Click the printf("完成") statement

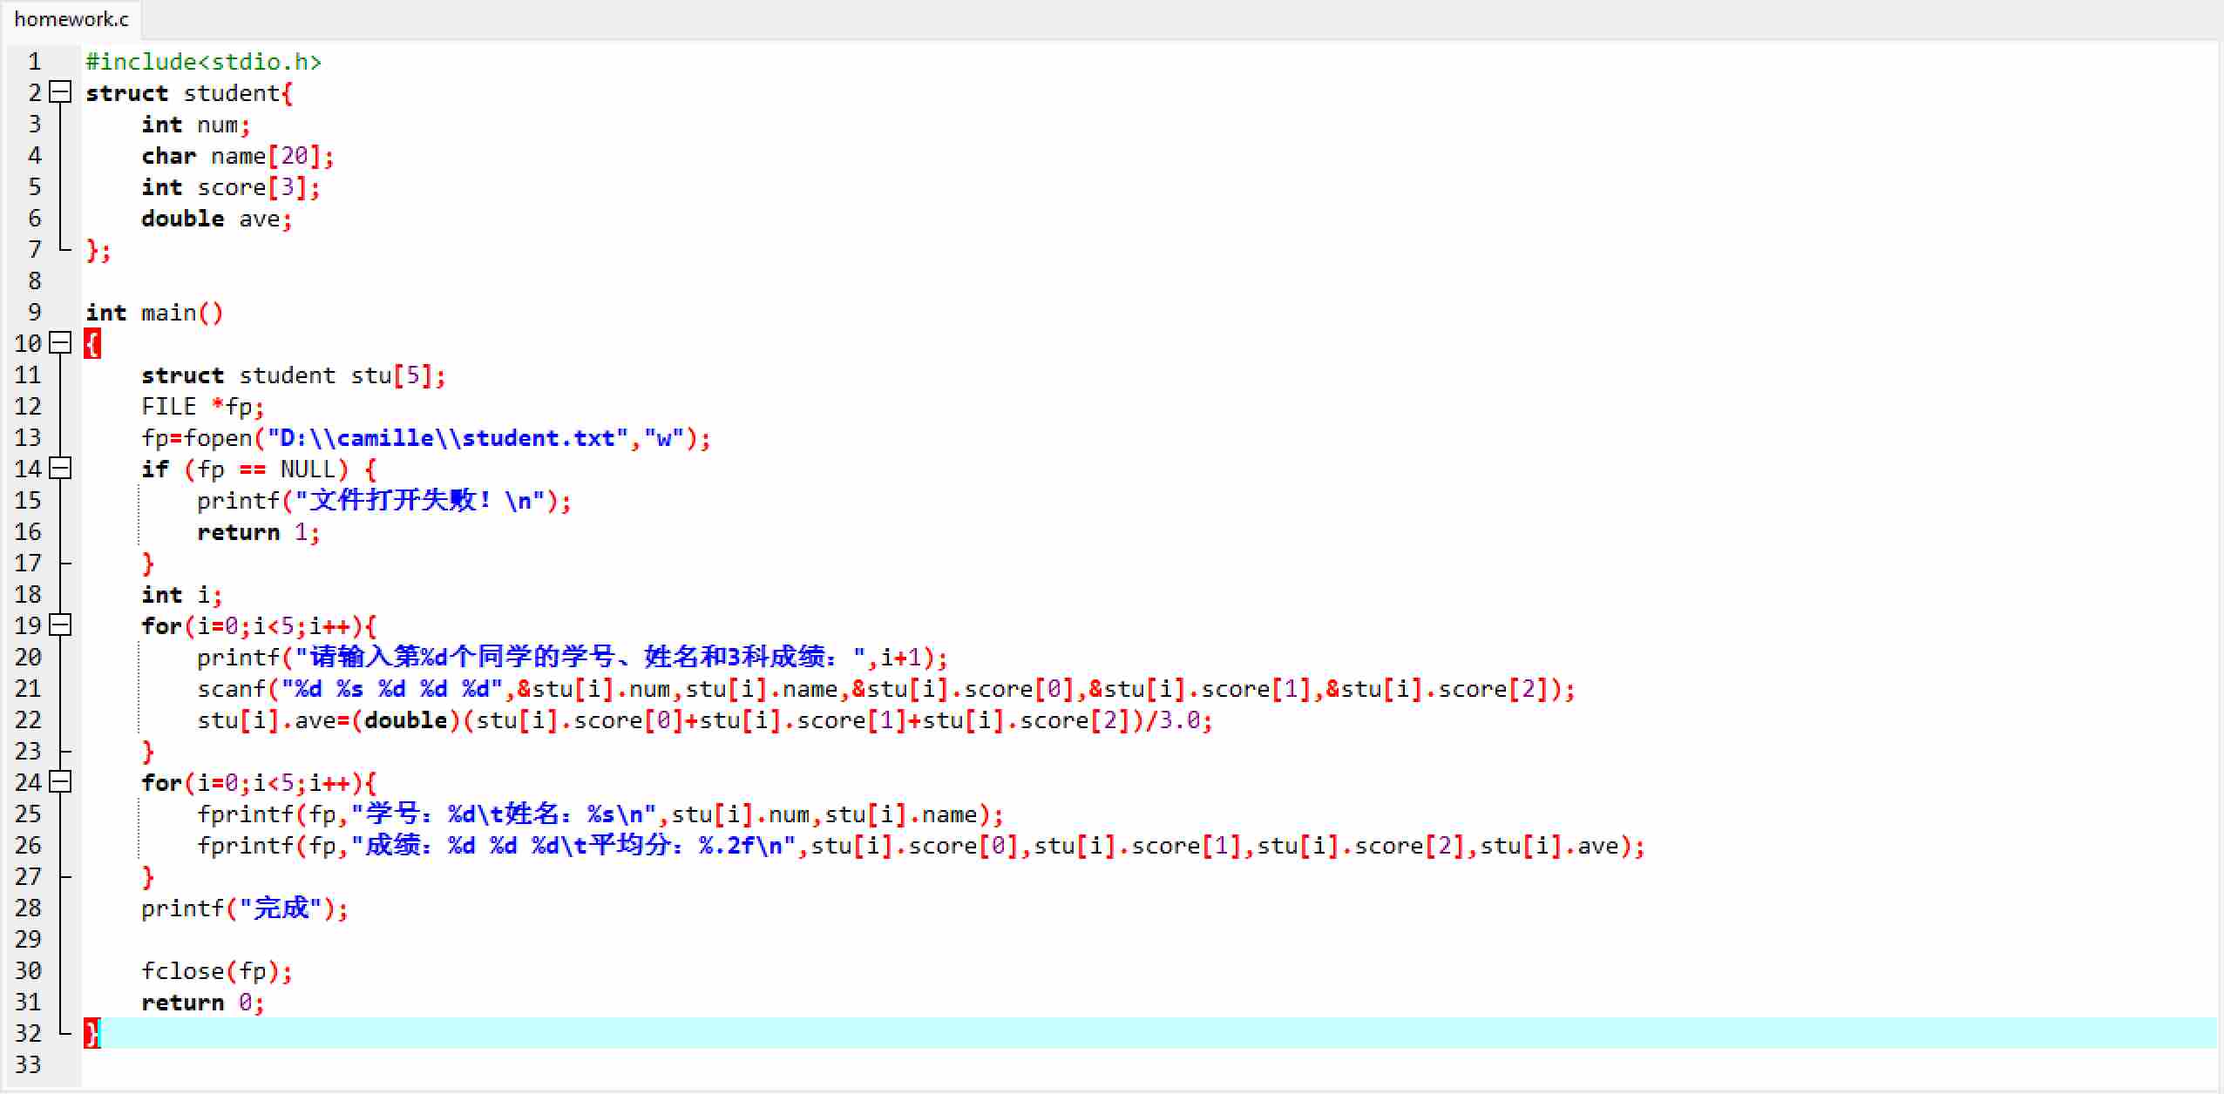coord(244,908)
